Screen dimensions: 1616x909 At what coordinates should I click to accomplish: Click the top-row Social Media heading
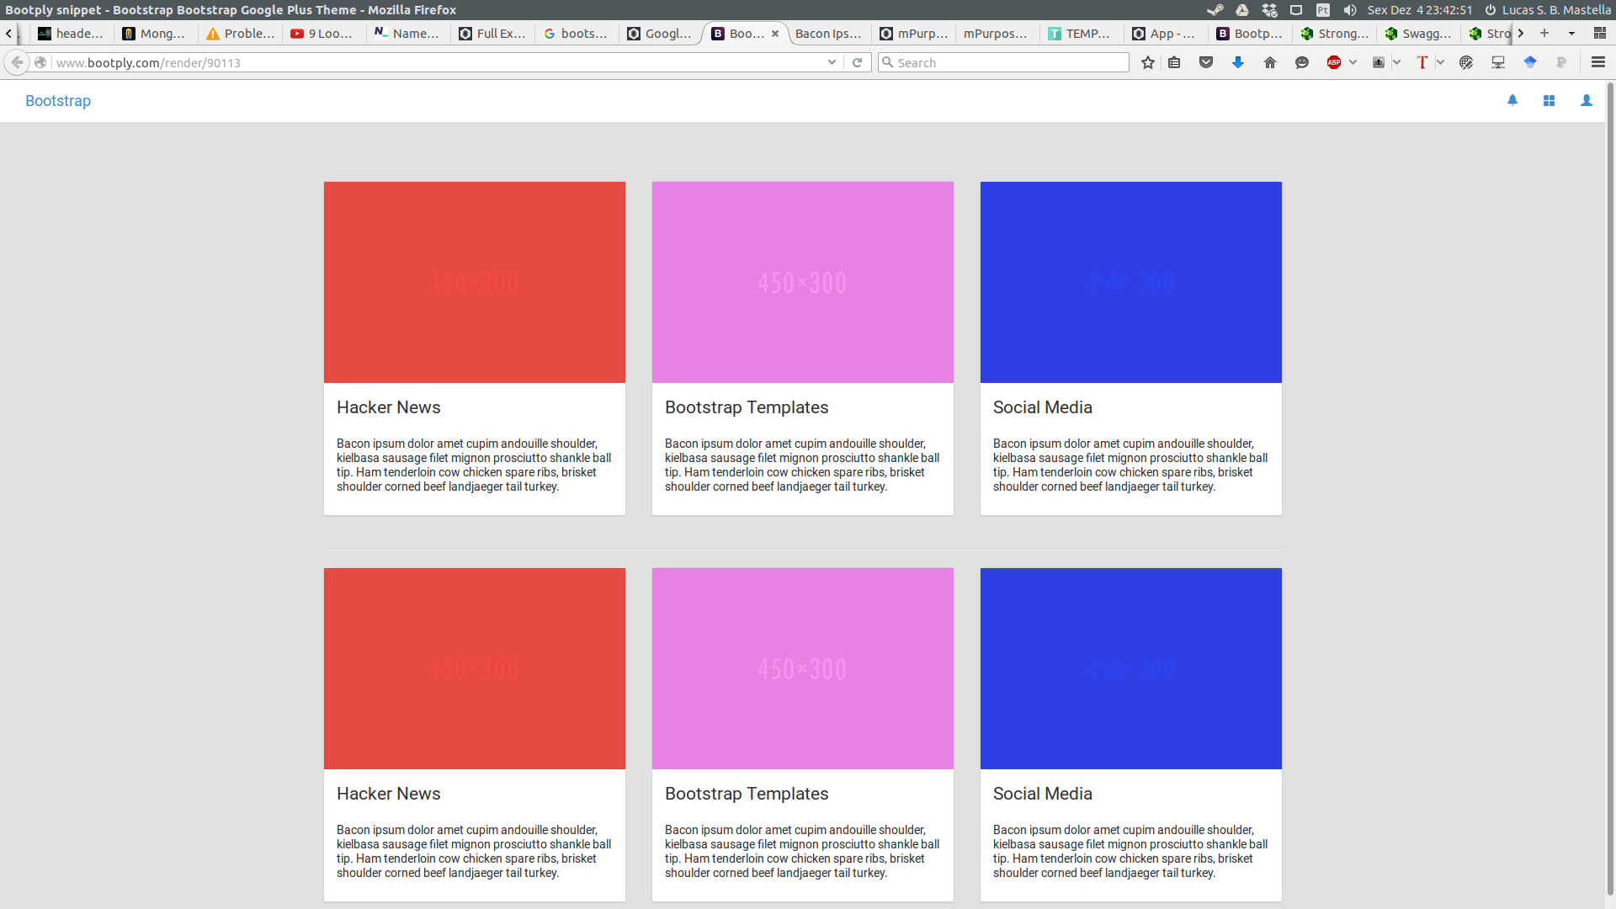pyautogui.click(x=1043, y=407)
